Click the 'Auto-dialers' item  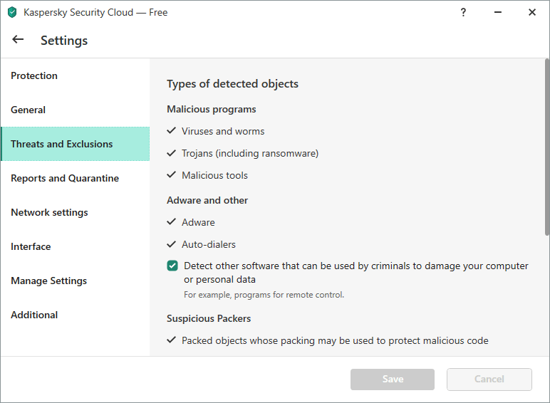[x=209, y=245]
